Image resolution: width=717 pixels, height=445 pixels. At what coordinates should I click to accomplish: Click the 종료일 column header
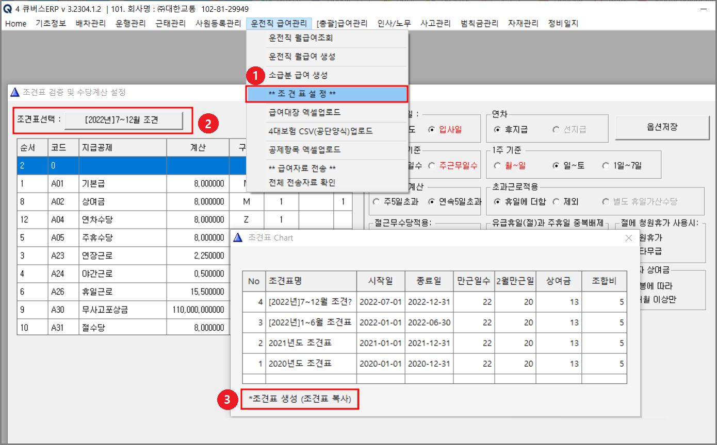[429, 281]
